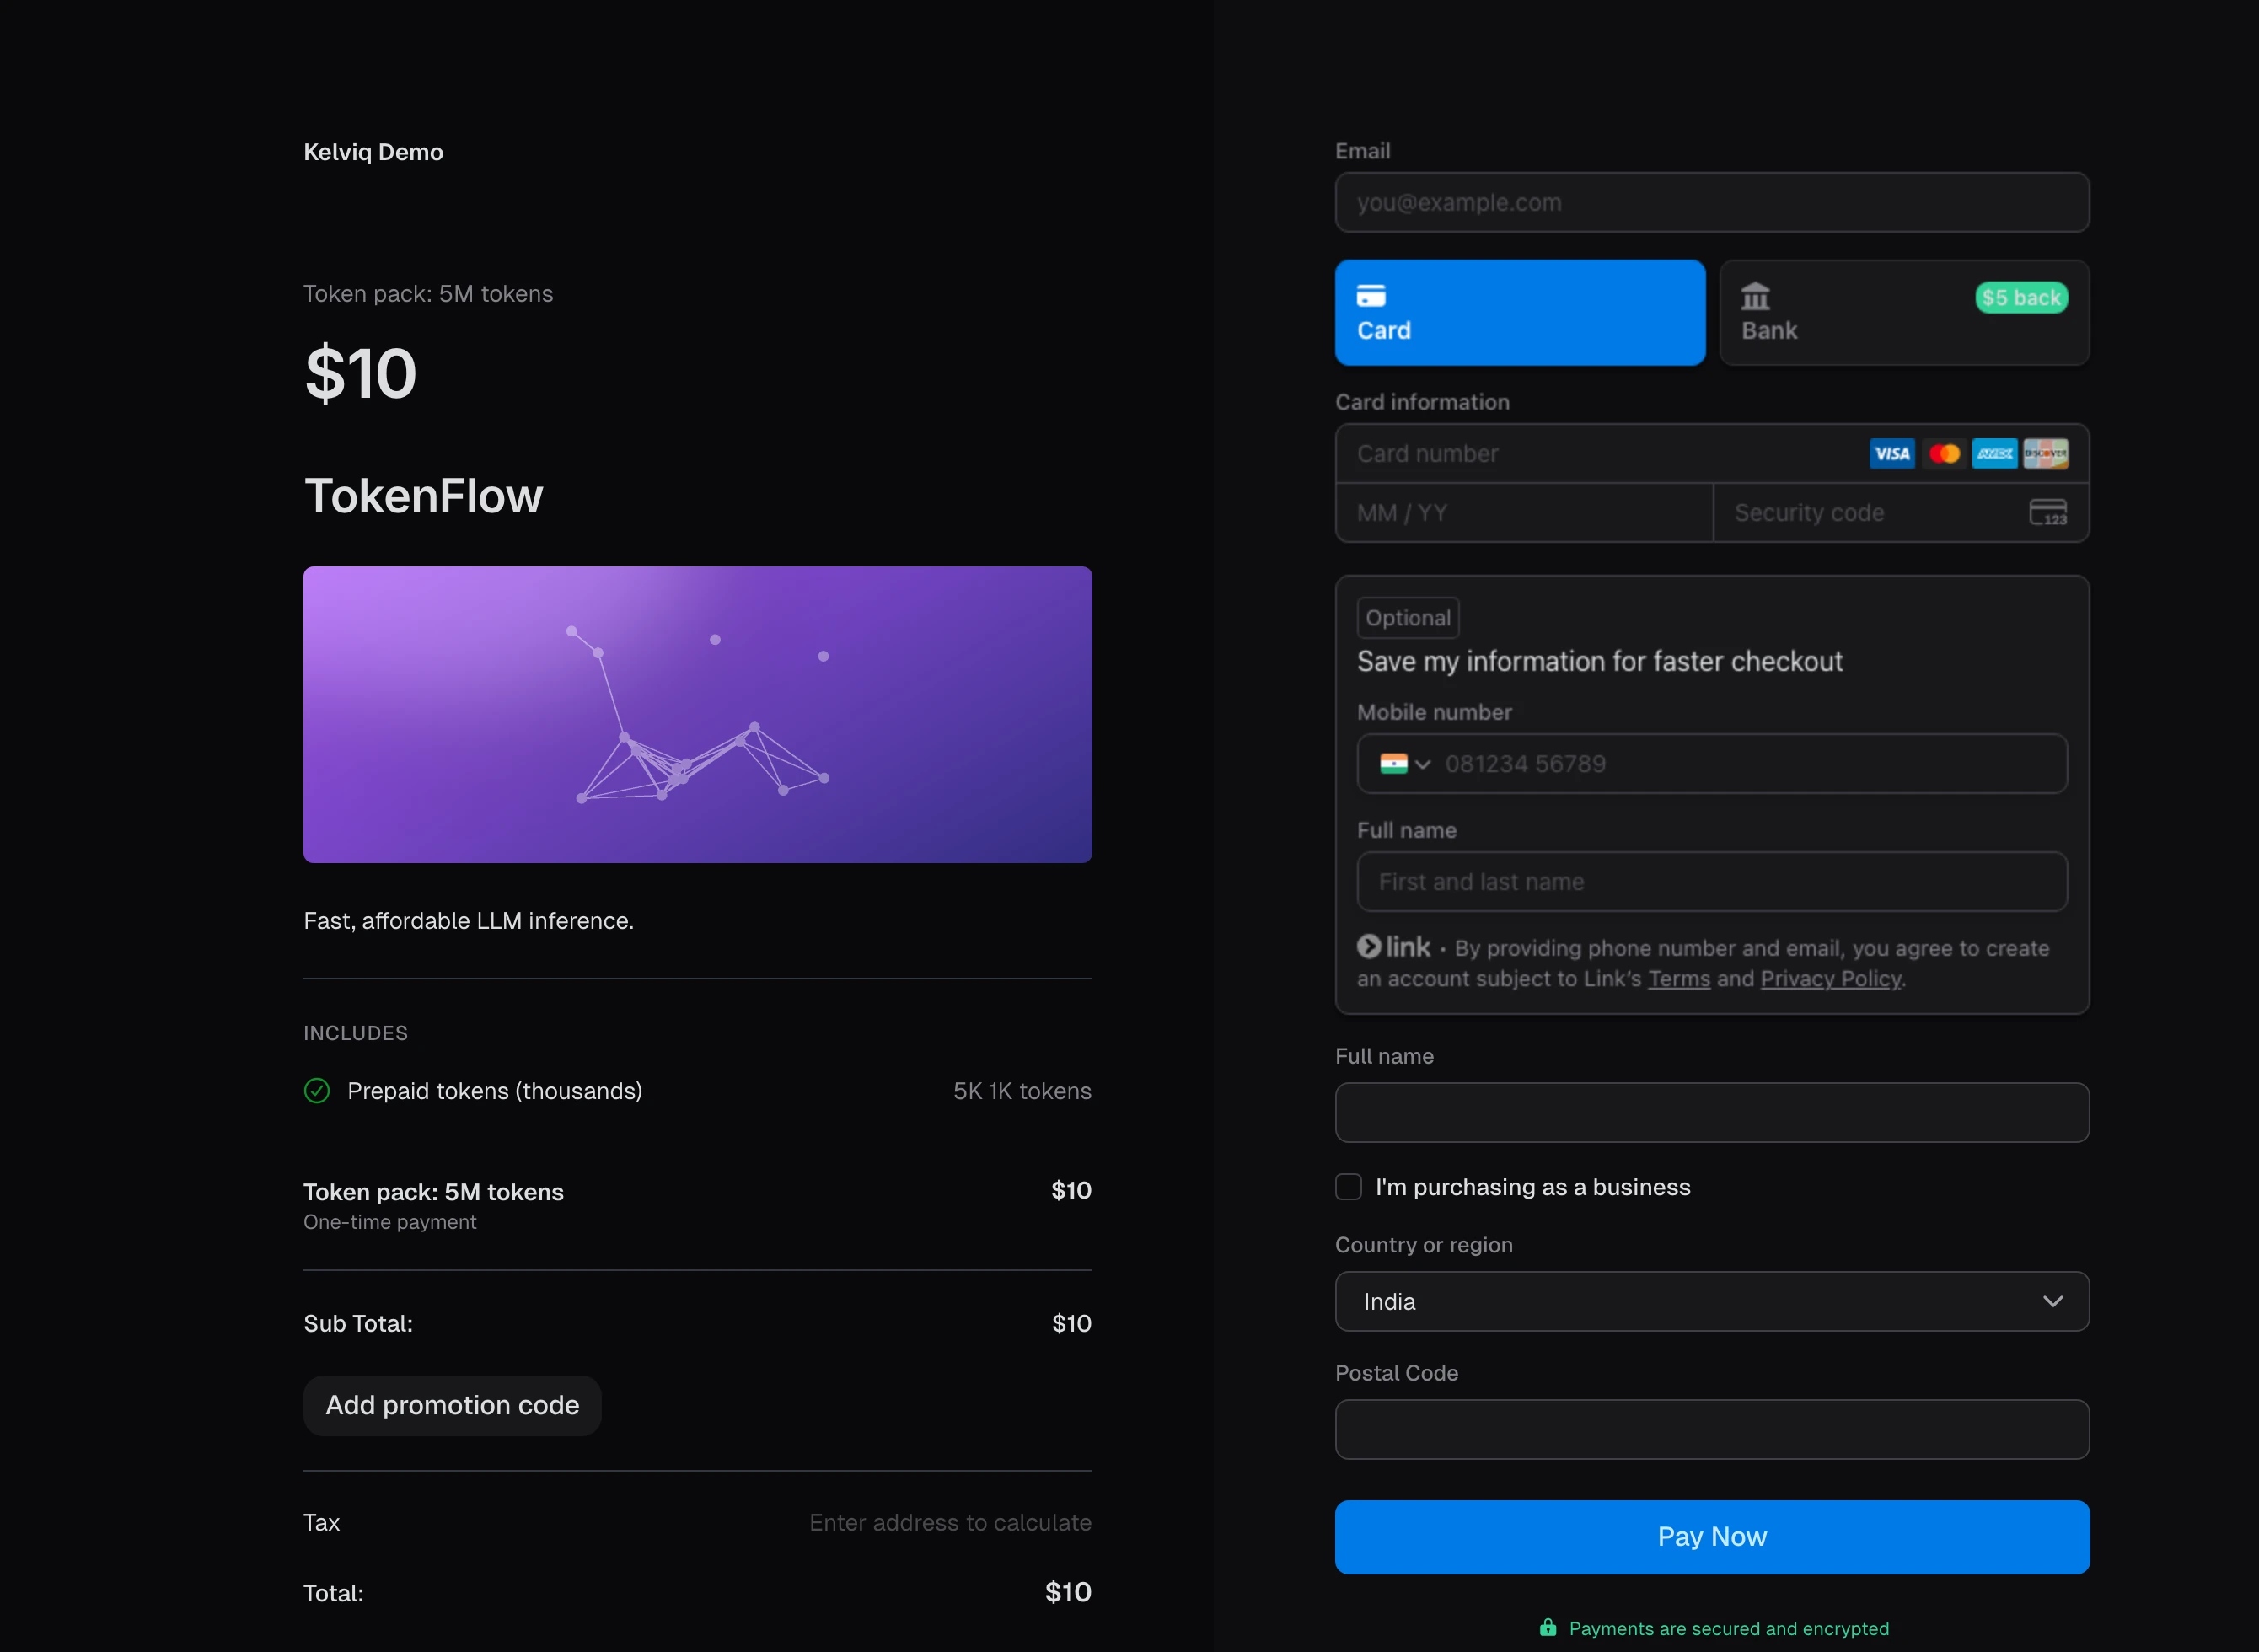Click 'Payments are secured and encrypted' text

[x=1728, y=1628]
